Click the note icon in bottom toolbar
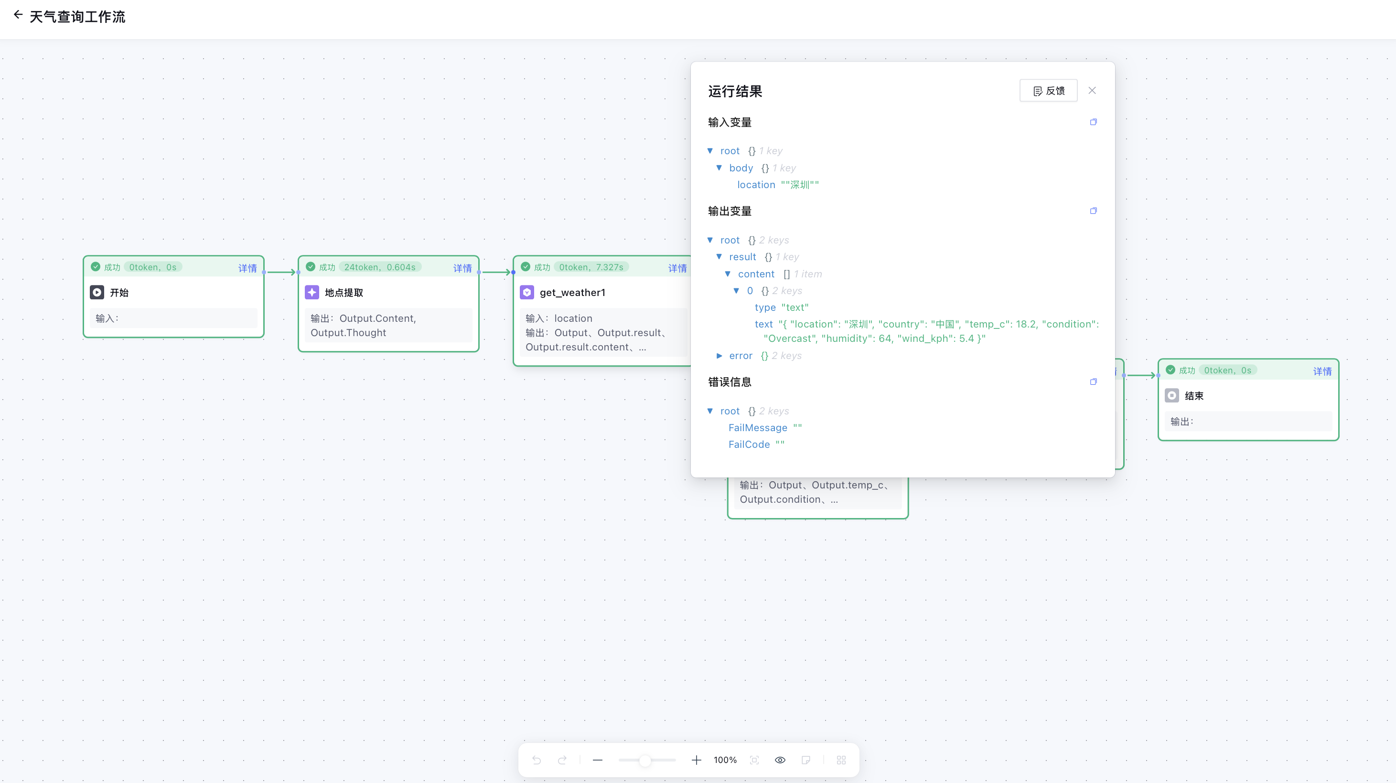 (x=806, y=760)
